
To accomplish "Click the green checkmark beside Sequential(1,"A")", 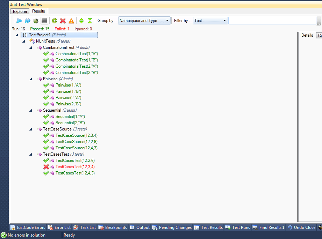I will [46, 117].
